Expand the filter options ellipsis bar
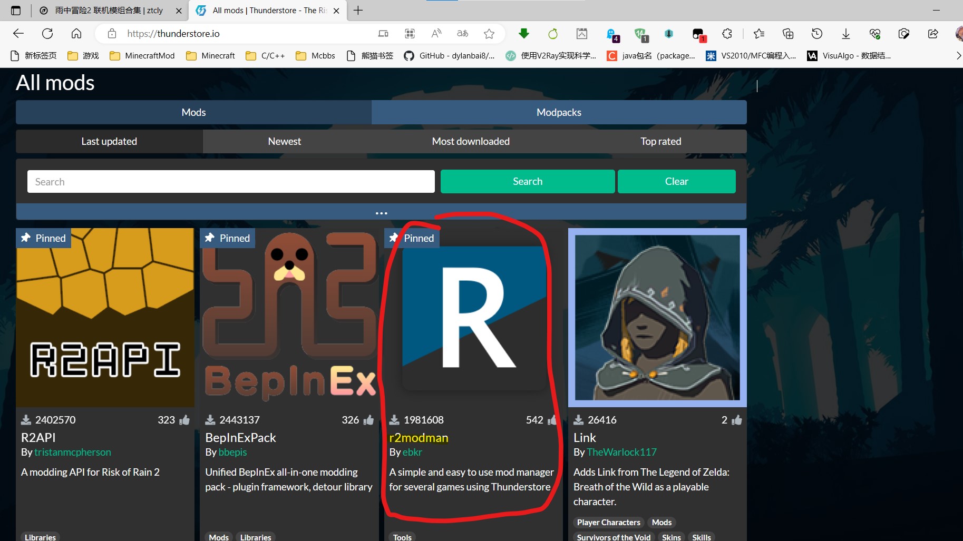Viewport: 963px width, 541px height. (381, 212)
